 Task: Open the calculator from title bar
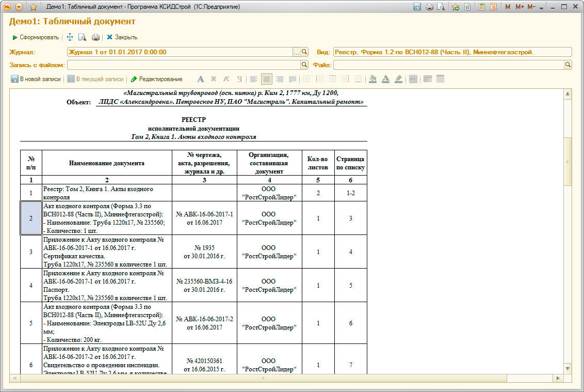coord(481,7)
